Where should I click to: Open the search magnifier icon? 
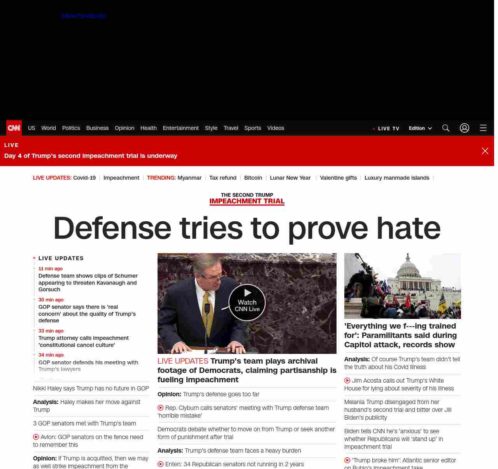tap(446, 128)
